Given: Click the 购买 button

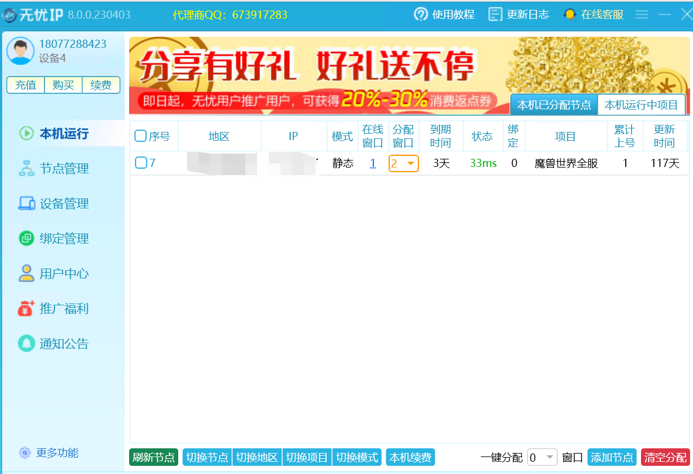Looking at the screenshot, I should 63,85.
